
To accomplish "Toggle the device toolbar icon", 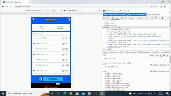I will pos(107,18).
